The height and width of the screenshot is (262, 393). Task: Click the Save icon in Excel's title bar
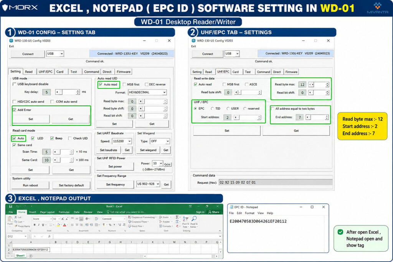click(10, 206)
